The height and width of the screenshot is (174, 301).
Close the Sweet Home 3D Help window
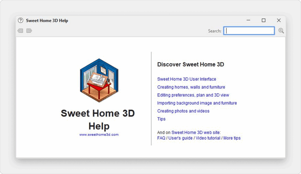point(279,20)
